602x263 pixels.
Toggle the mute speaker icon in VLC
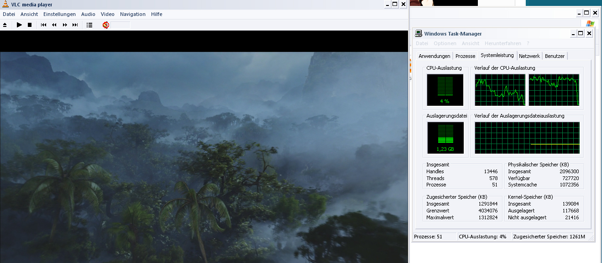click(106, 25)
